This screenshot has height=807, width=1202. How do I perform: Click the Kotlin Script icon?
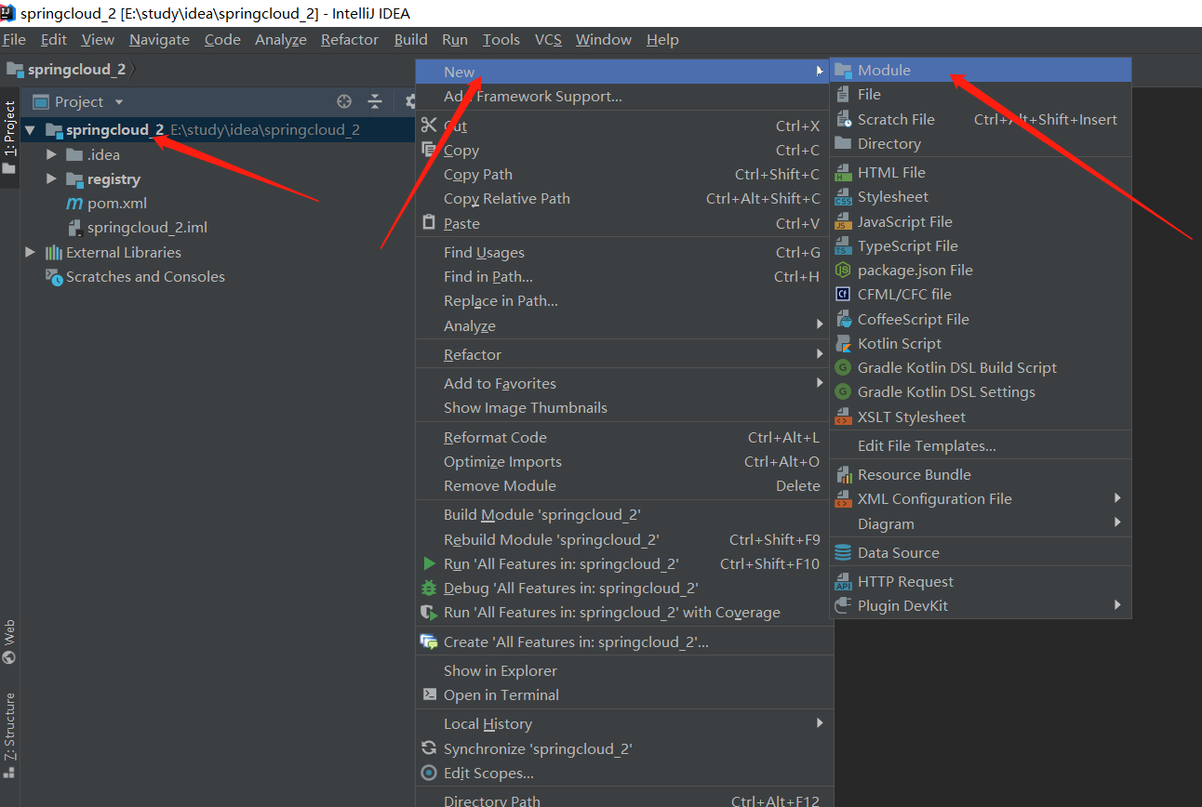point(843,343)
